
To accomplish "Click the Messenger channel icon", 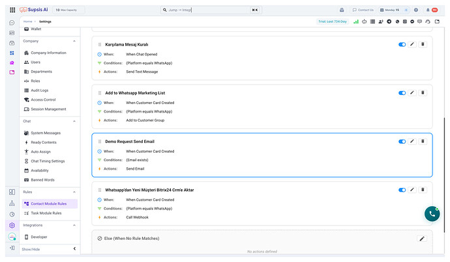I will pos(412,21).
